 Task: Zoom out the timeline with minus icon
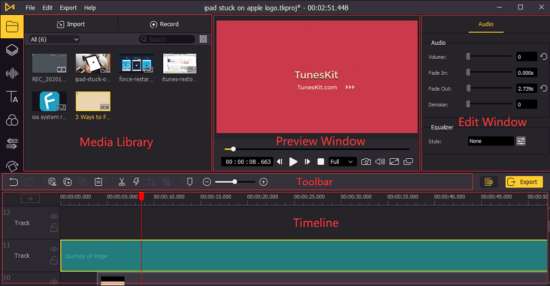(207, 181)
